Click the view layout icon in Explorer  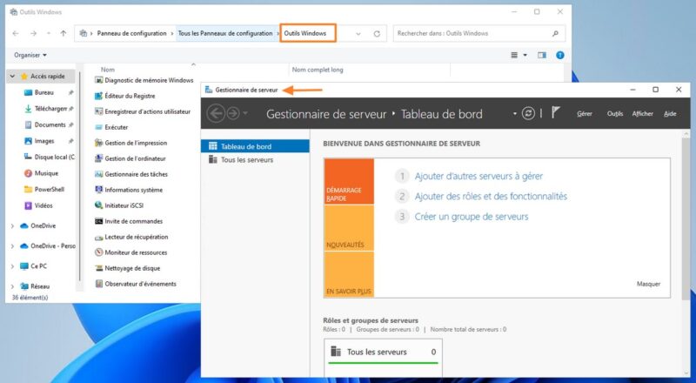514,55
